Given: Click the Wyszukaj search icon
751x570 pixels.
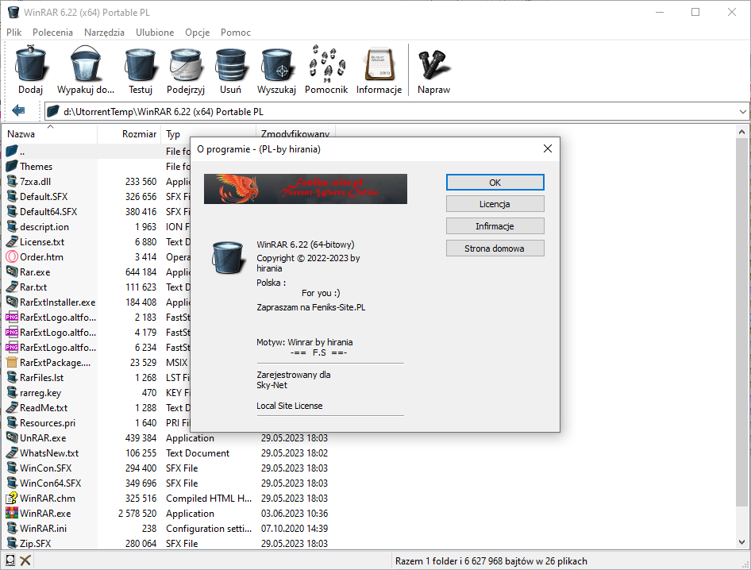Looking at the screenshot, I should tap(276, 64).
